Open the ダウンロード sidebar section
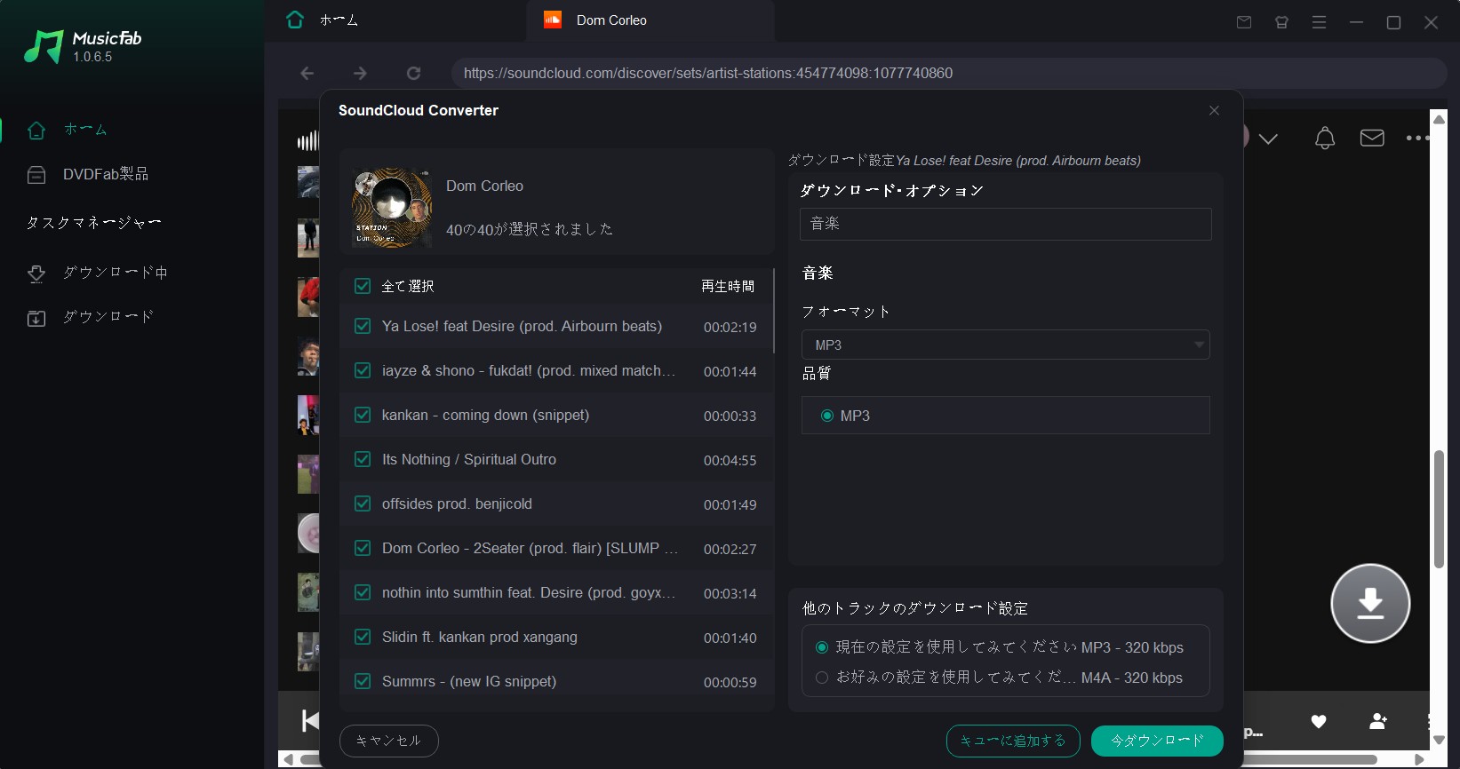This screenshot has height=769, width=1460. (x=90, y=317)
